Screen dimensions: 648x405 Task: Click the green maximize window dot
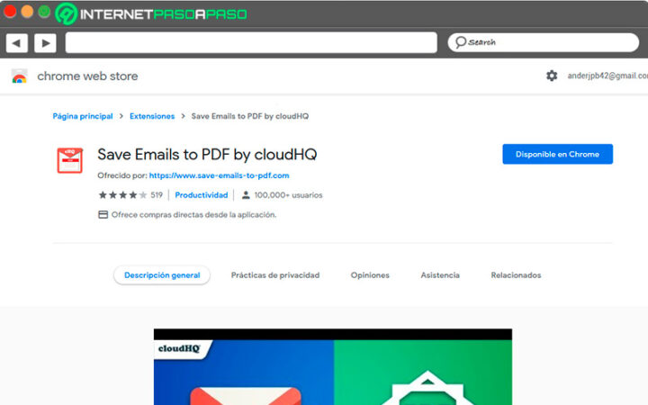click(x=44, y=12)
